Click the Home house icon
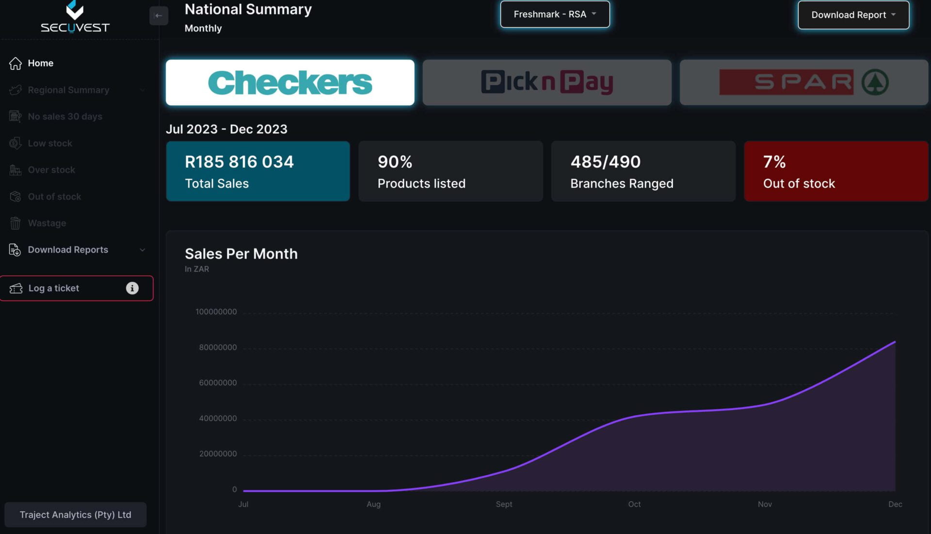This screenshot has height=534, width=931. point(16,63)
